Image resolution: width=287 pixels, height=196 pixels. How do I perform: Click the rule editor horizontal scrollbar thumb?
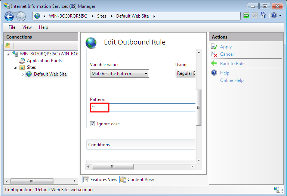113,166
